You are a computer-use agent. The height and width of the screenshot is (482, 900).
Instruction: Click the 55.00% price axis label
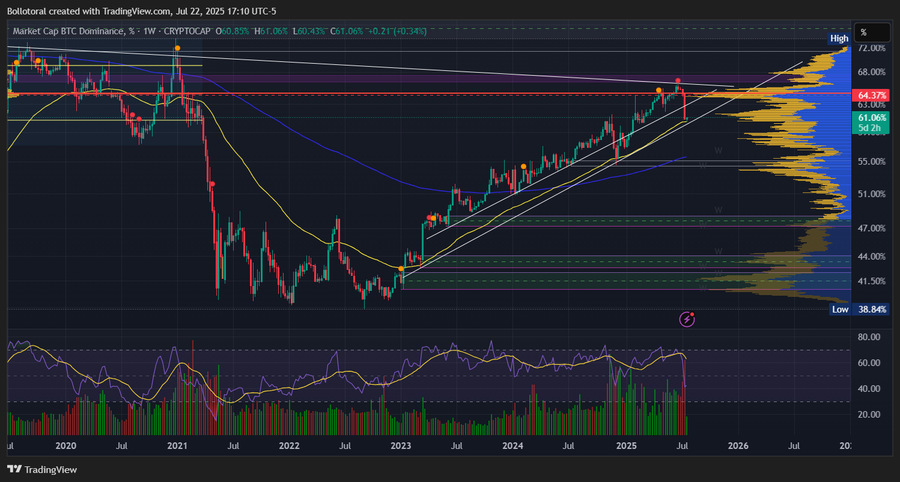tap(871, 162)
